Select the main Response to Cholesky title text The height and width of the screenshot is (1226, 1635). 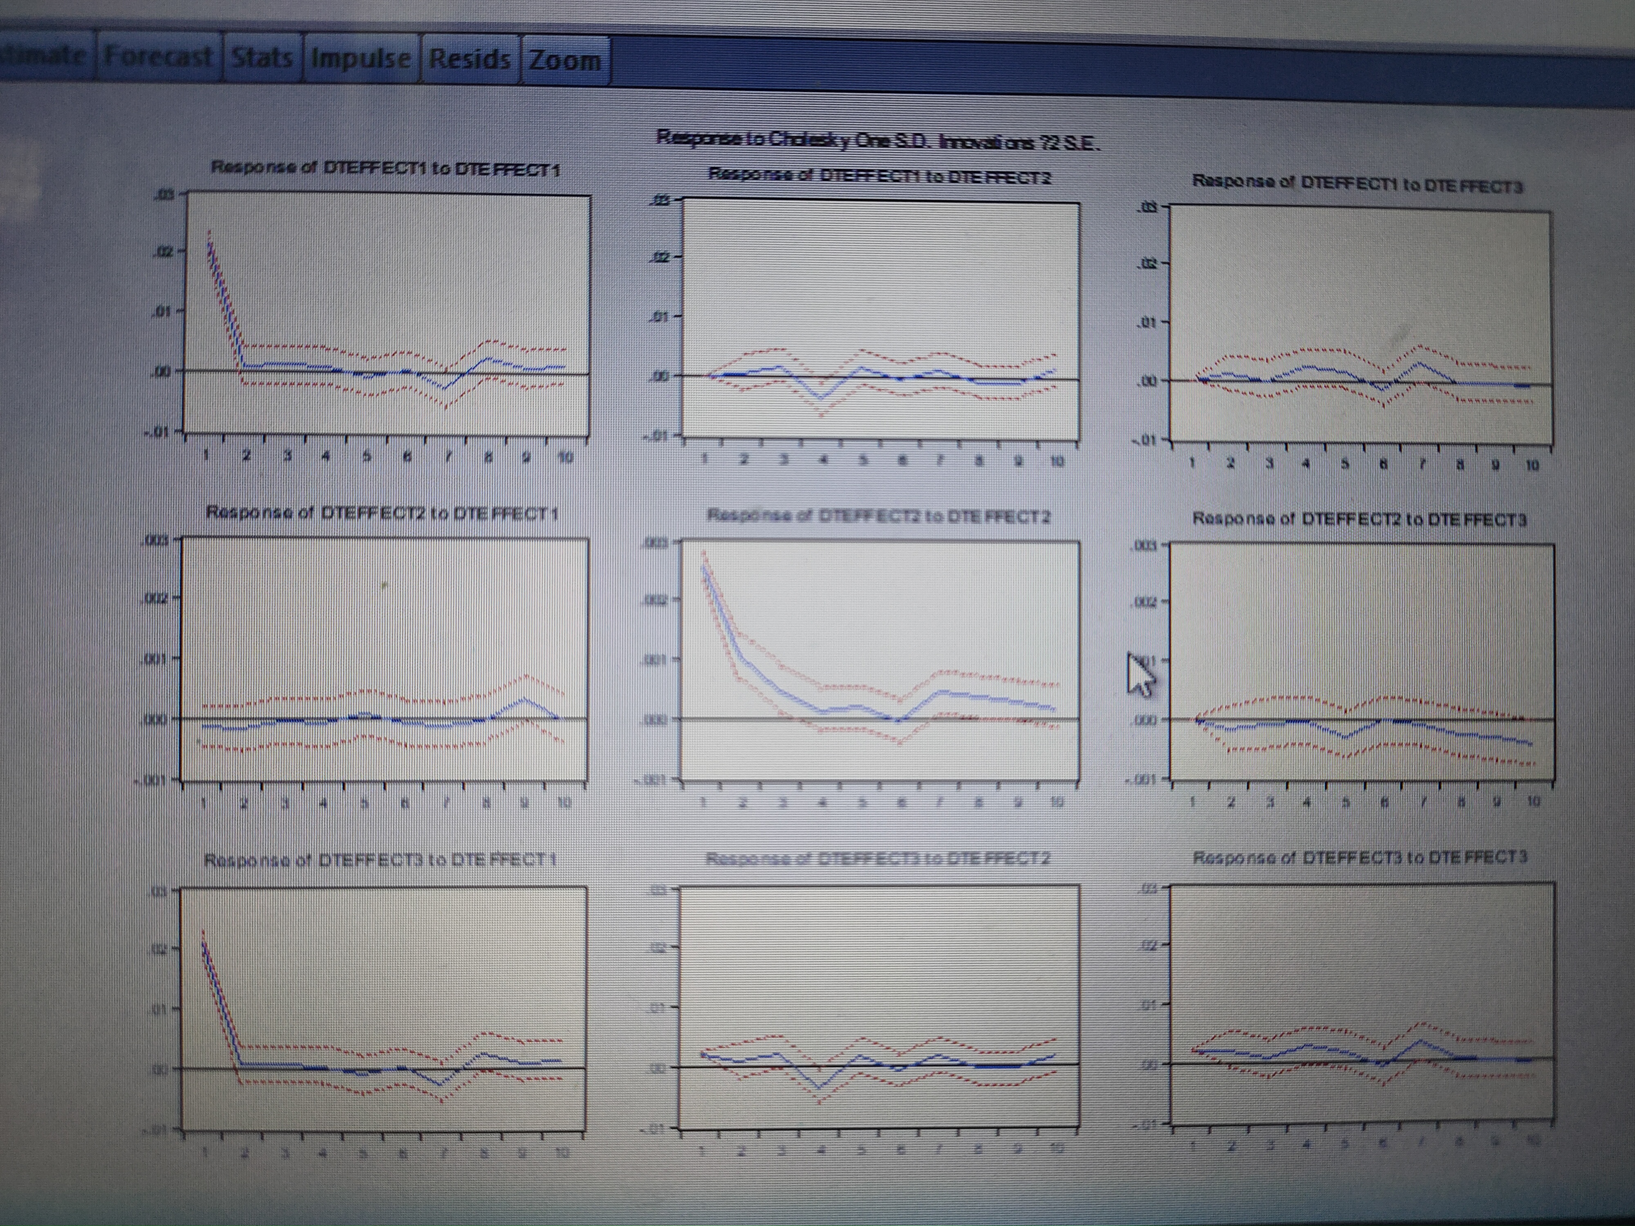point(878,140)
